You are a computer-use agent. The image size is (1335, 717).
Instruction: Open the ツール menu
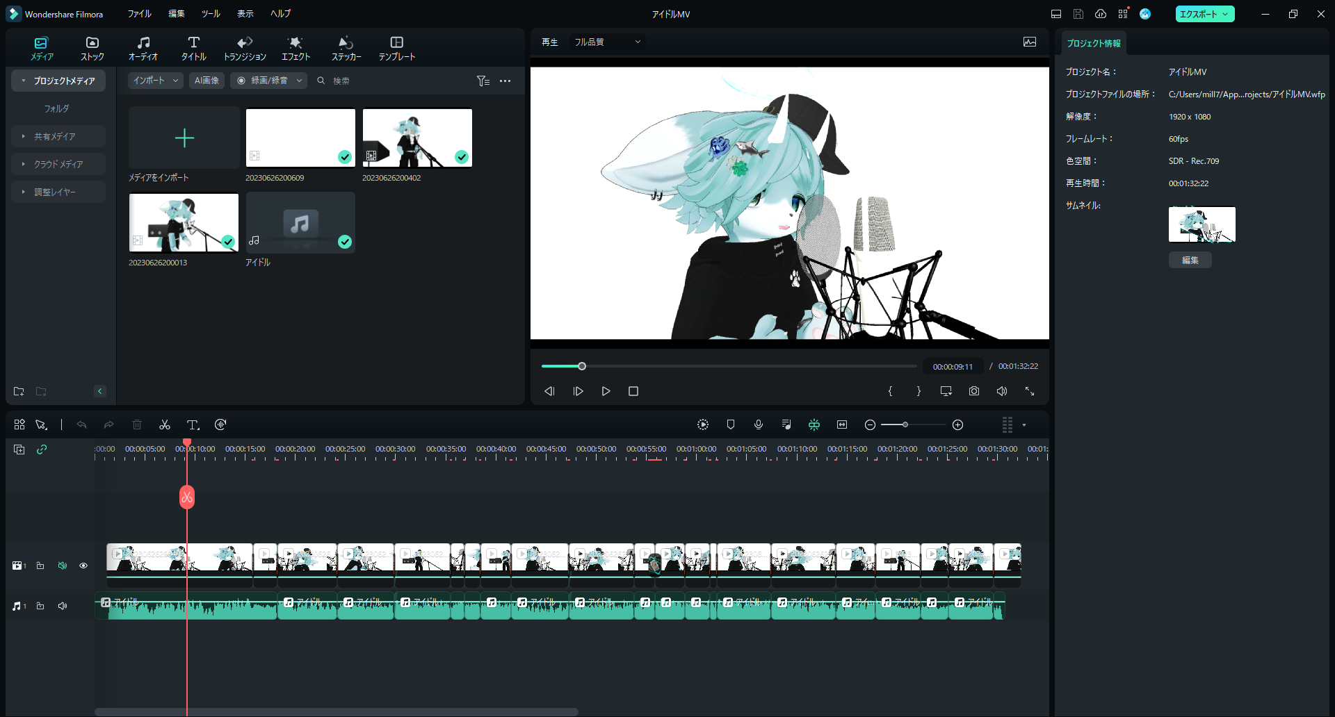coord(211,14)
